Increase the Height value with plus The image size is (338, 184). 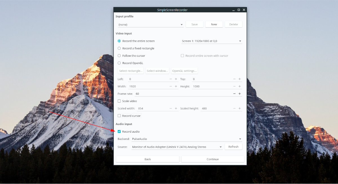tap(240, 86)
